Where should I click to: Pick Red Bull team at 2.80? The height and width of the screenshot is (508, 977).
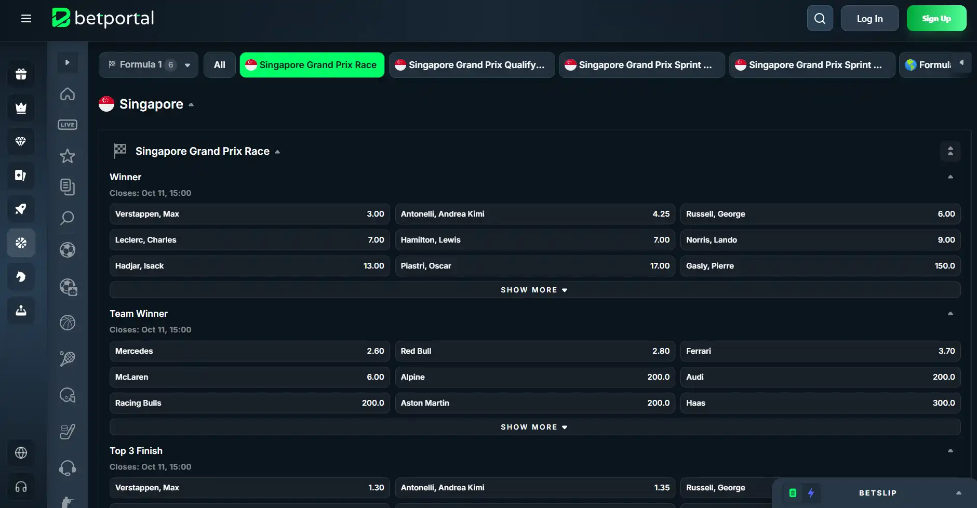pyautogui.click(x=534, y=351)
